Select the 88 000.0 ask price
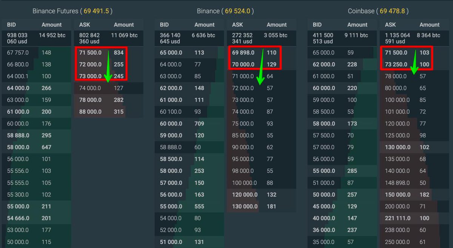The width and height of the screenshot is (453, 248). 90,112
